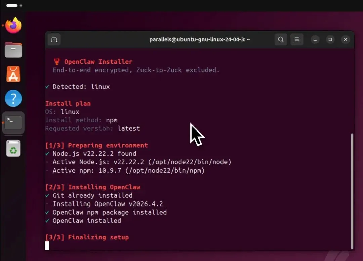Select Terminal icon in the dock

point(13,123)
